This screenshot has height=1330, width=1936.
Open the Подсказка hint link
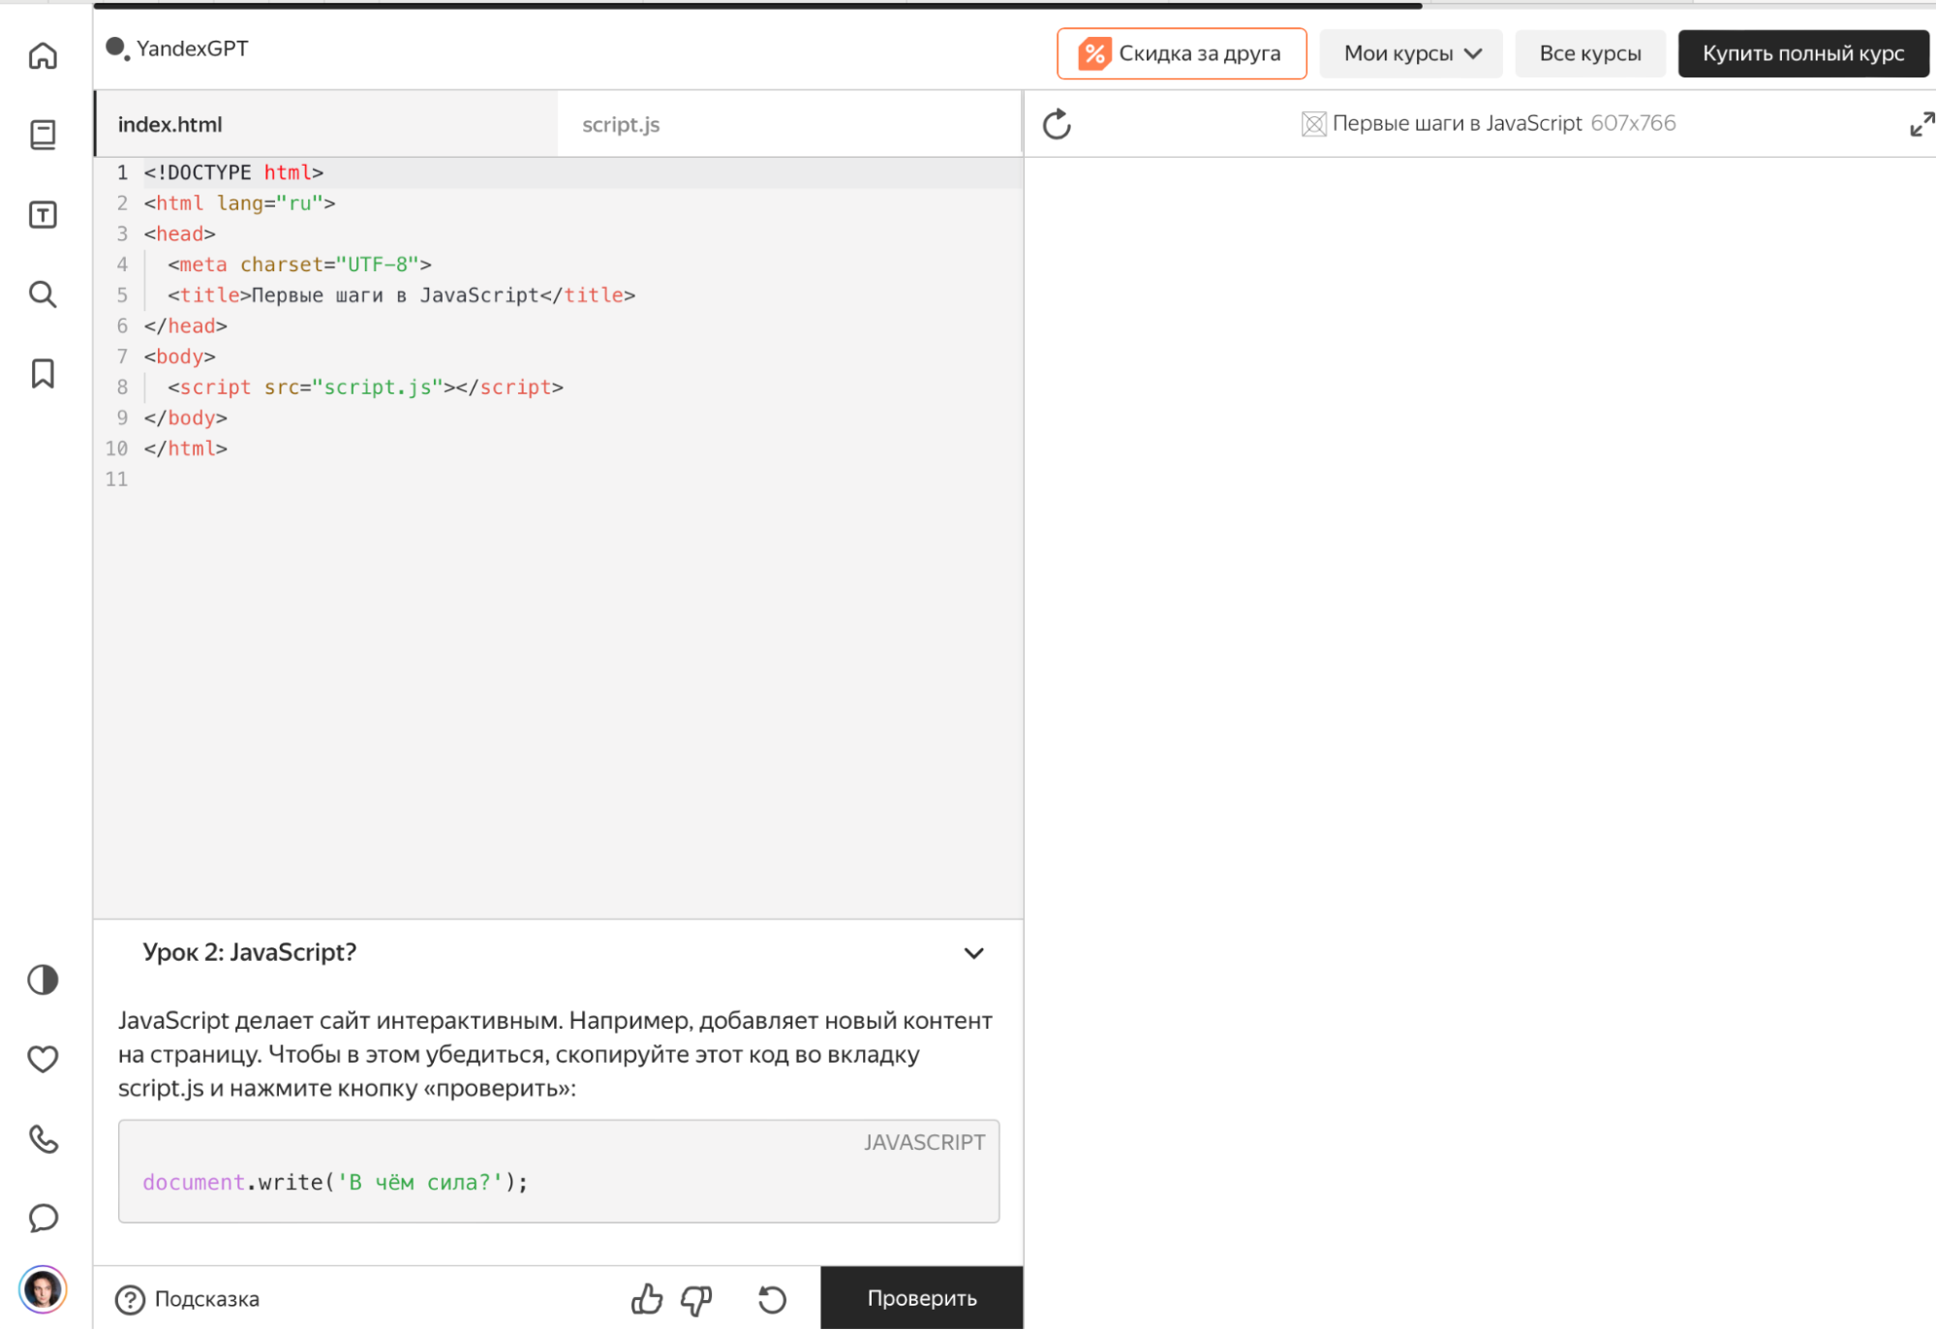(188, 1299)
